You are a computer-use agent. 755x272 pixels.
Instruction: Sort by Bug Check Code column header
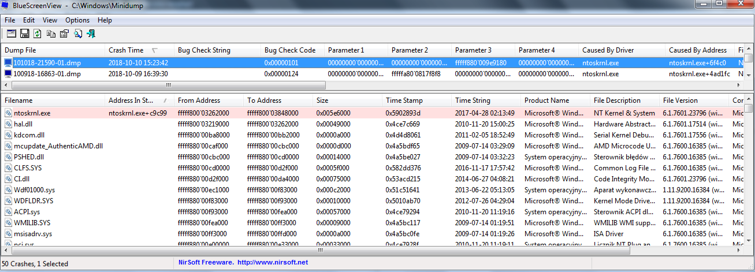(x=293, y=50)
